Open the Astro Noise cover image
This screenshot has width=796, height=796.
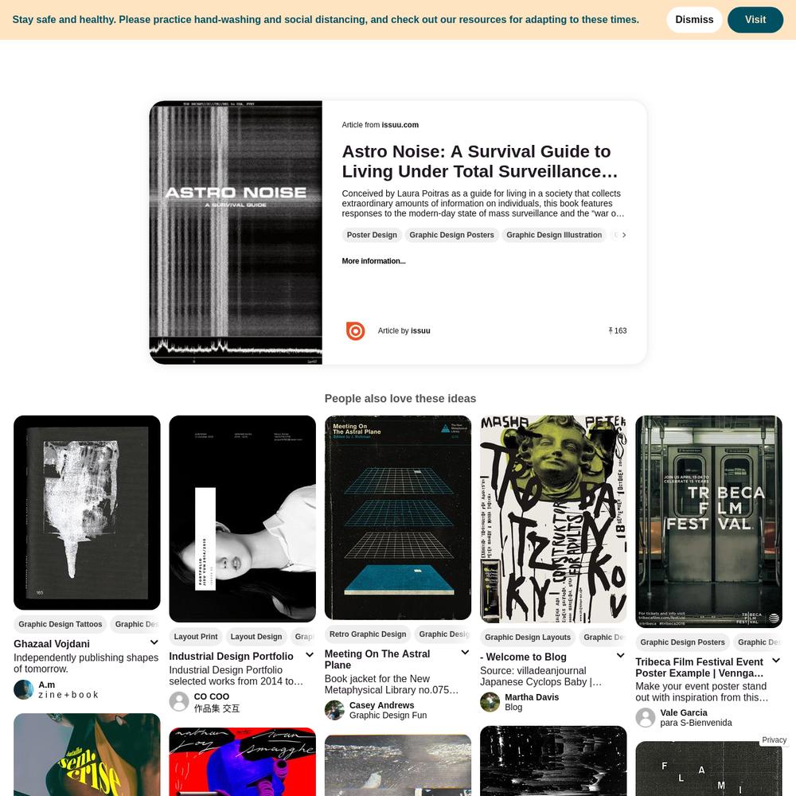236,232
